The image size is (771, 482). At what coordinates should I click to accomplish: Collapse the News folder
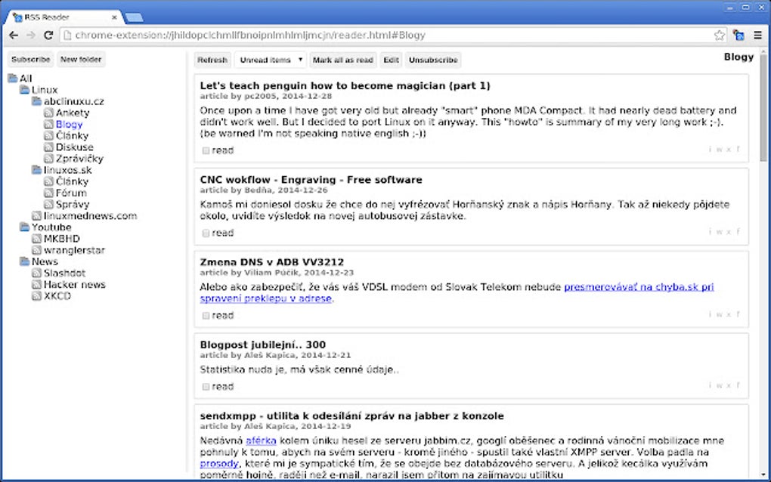click(26, 261)
